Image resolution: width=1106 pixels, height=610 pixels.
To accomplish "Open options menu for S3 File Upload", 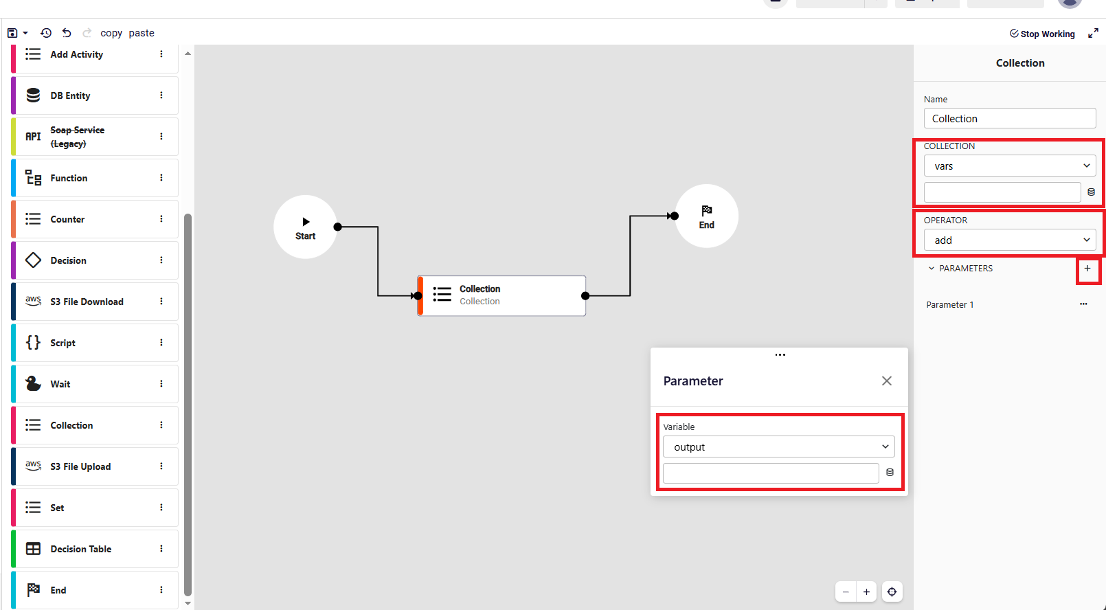I will coord(161,466).
